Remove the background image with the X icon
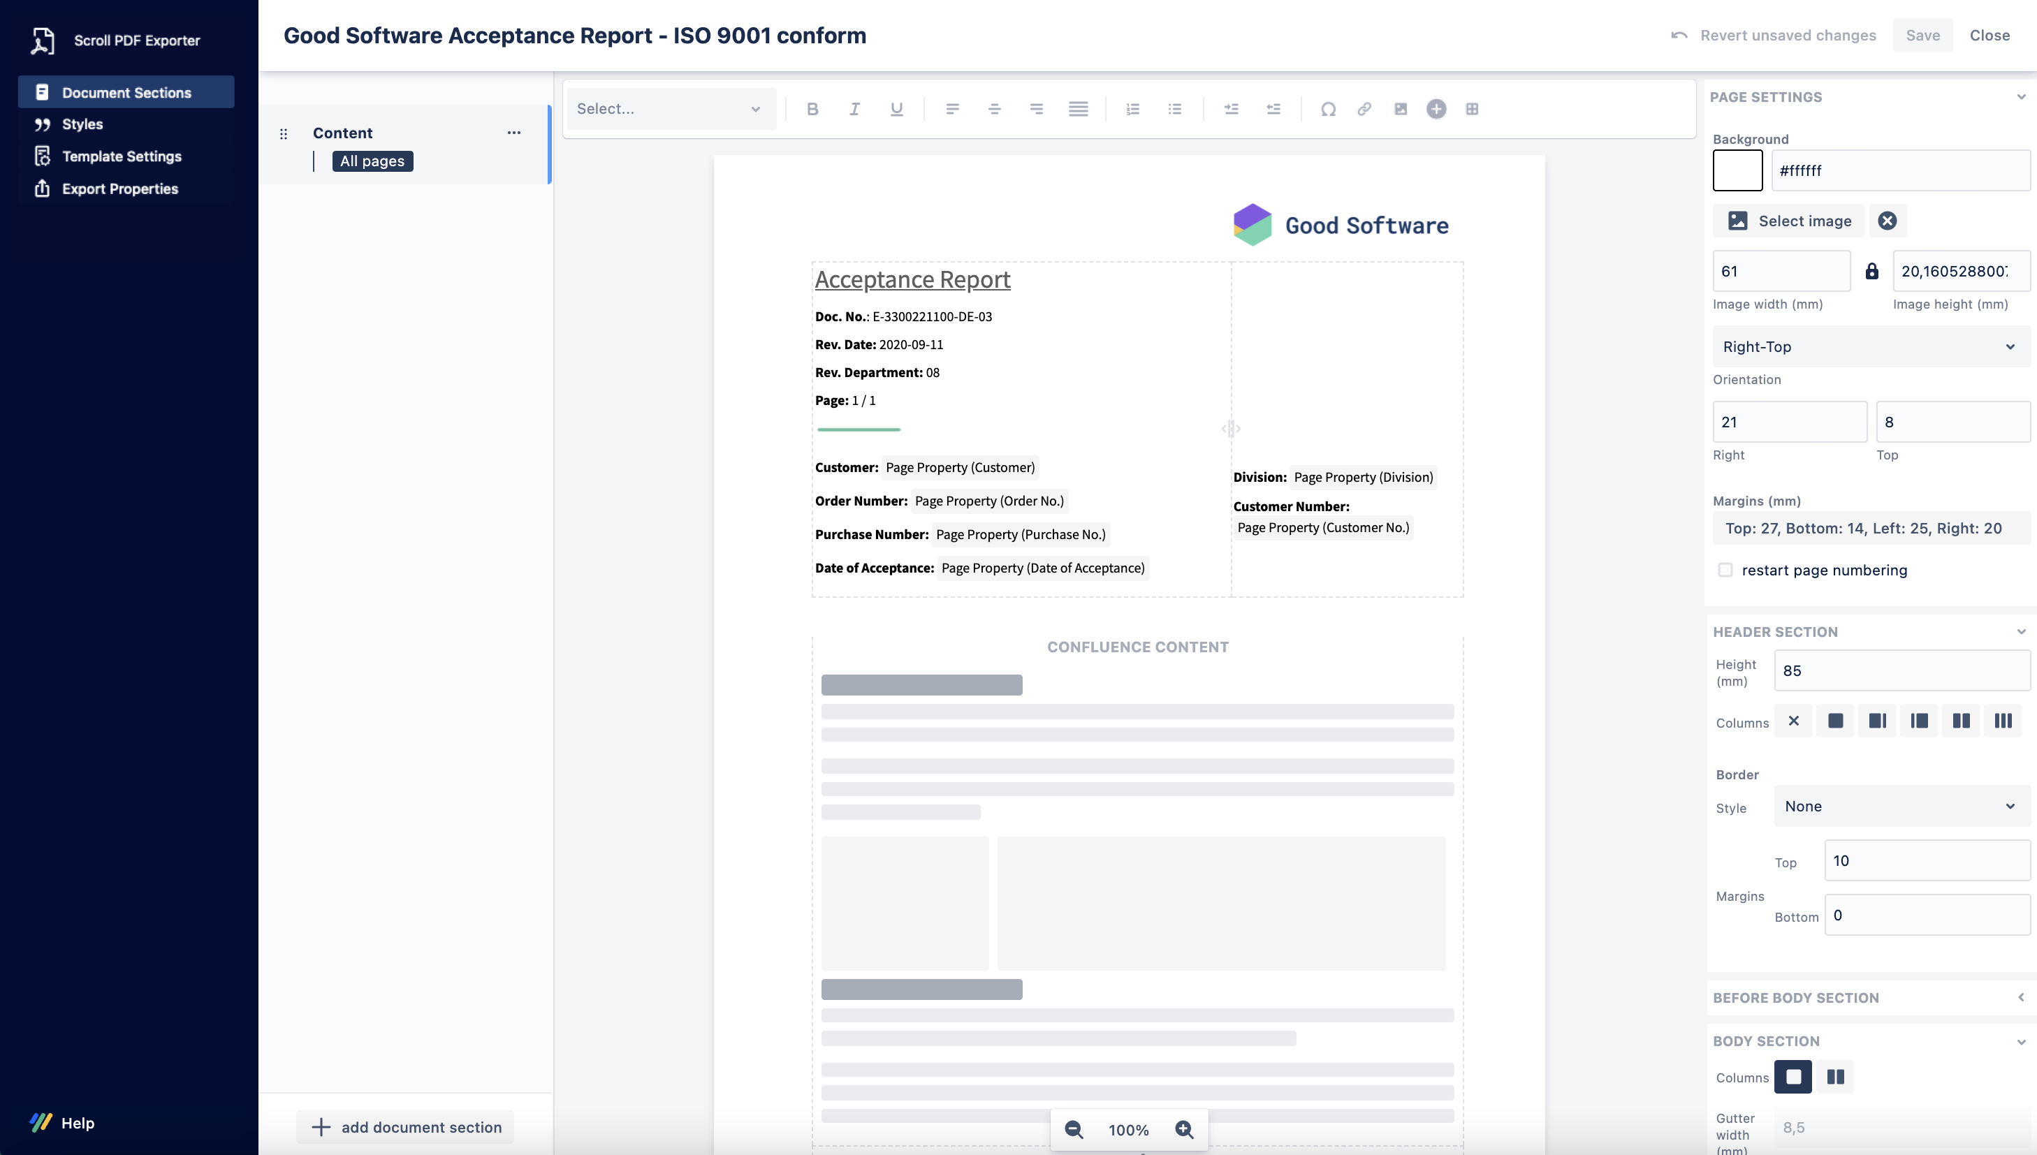 tap(1887, 221)
